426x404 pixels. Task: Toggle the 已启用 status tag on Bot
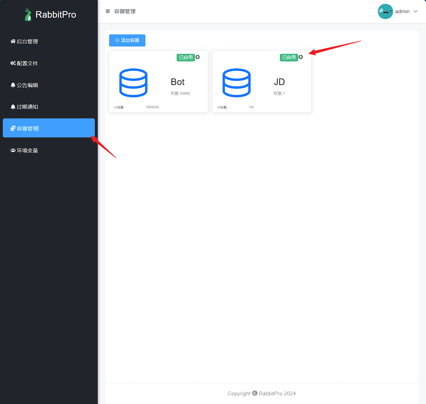tap(186, 57)
